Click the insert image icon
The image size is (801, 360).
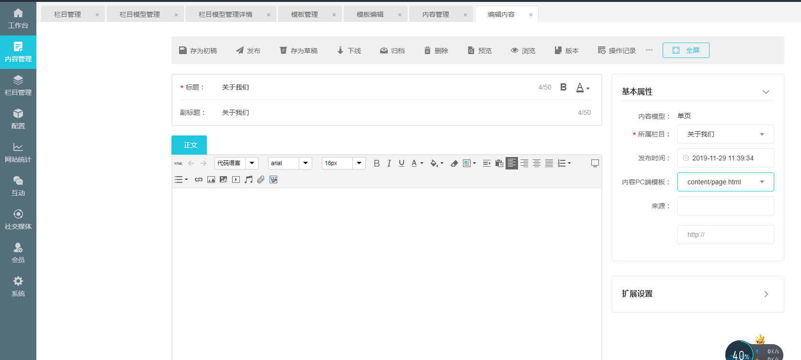tap(211, 180)
